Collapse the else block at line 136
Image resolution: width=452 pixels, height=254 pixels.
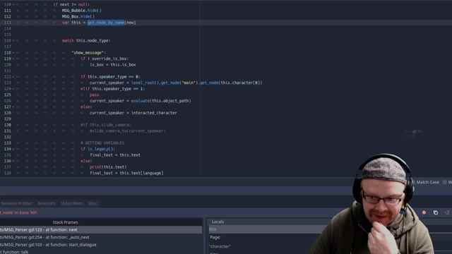coord(13,162)
